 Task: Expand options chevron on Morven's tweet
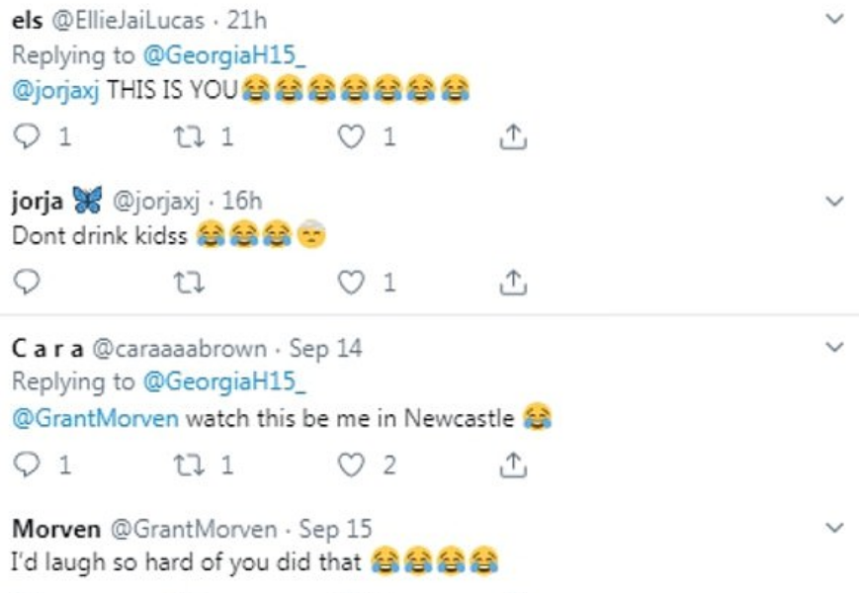click(834, 529)
